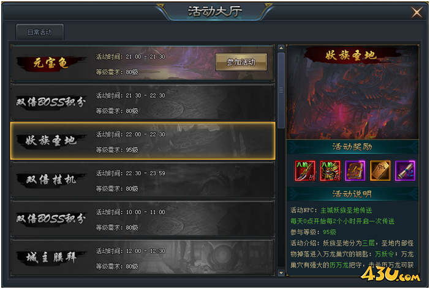Open the 城主膜拜 activity entry
This screenshot has width=430, height=289.
coord(143,258)
